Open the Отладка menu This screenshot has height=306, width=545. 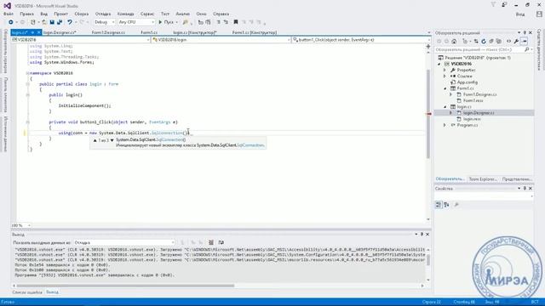(x=103, y=14)
